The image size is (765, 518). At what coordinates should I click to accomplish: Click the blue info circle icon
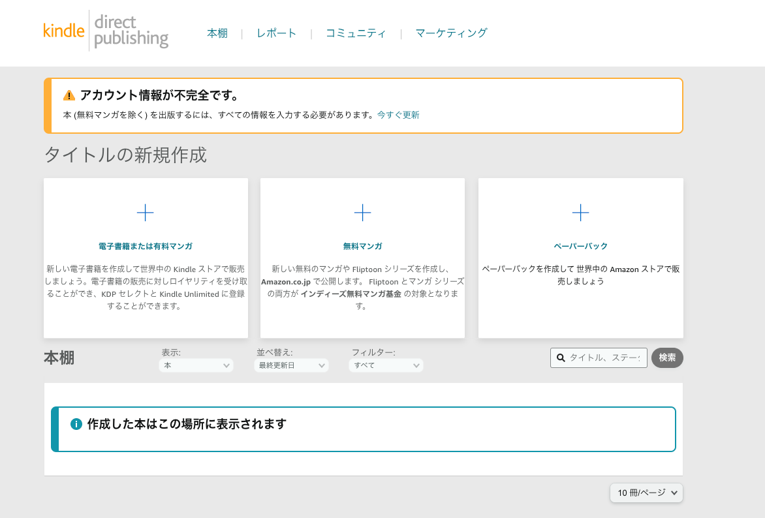(76, 424)
